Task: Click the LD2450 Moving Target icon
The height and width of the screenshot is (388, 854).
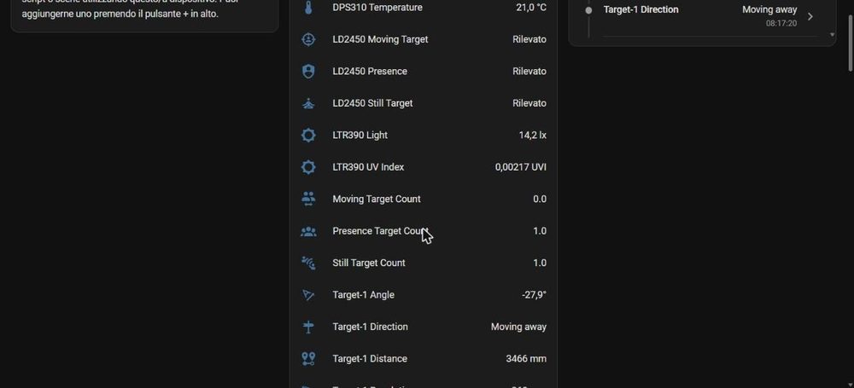Action: tap(308, 39)
